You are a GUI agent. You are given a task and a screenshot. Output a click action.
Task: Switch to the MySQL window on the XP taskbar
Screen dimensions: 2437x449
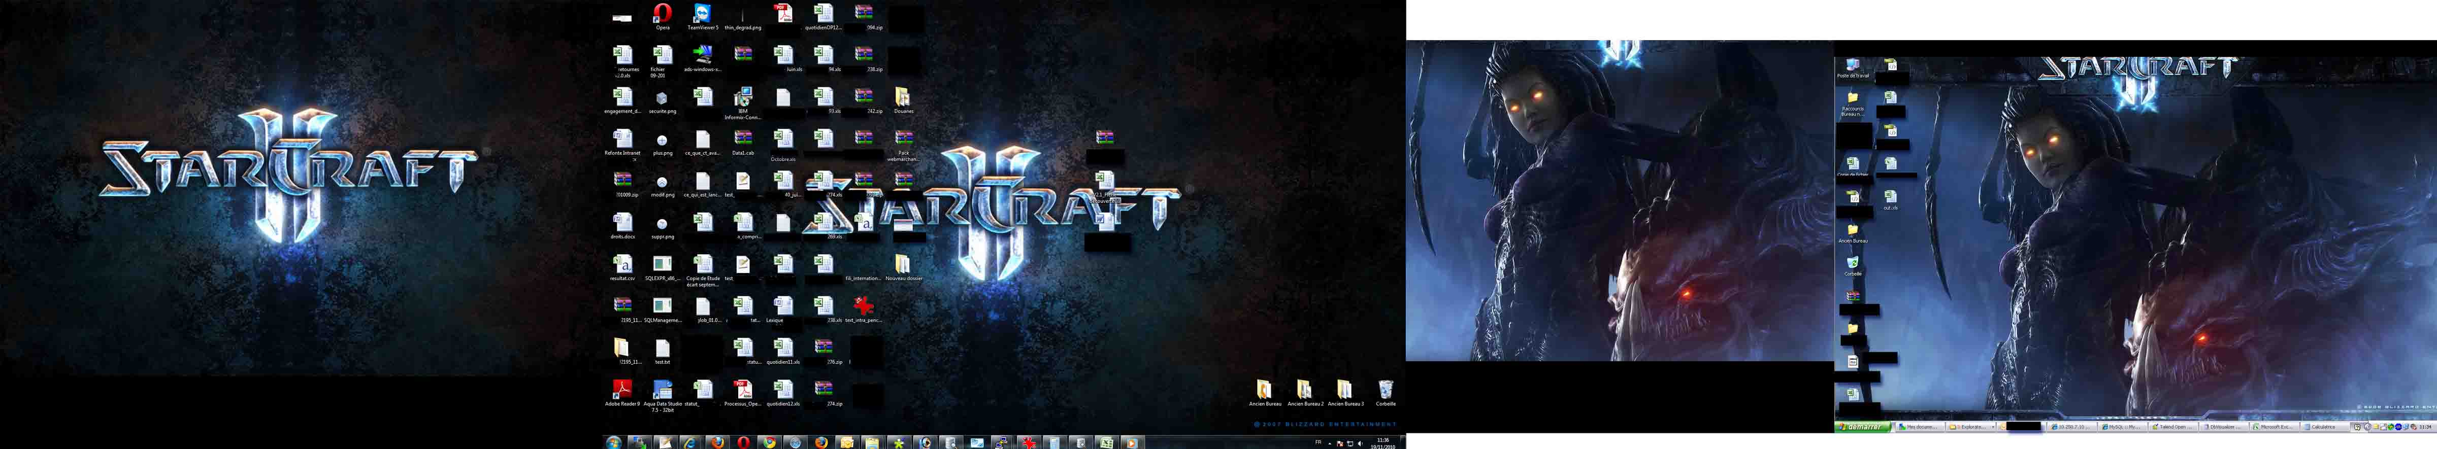click(2124, 427)
